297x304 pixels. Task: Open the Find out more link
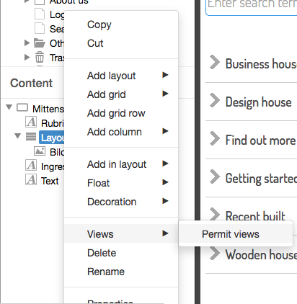pyautogui.click(x=260, y=140)
